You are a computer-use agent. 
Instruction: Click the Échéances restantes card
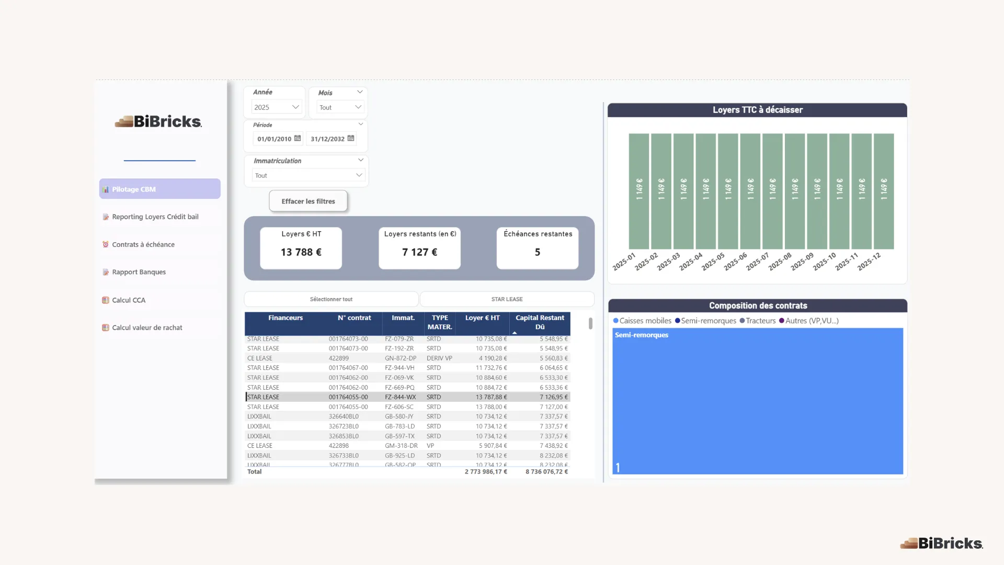538,248
